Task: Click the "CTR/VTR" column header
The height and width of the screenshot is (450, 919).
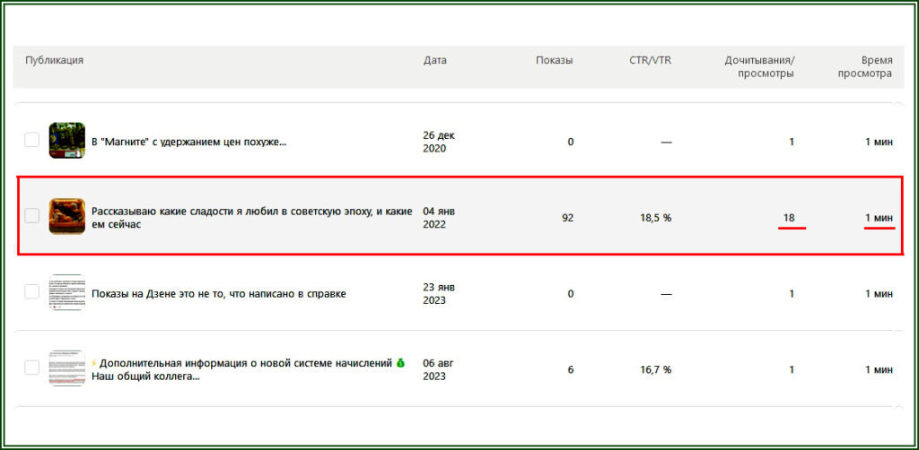Action: 650,60
